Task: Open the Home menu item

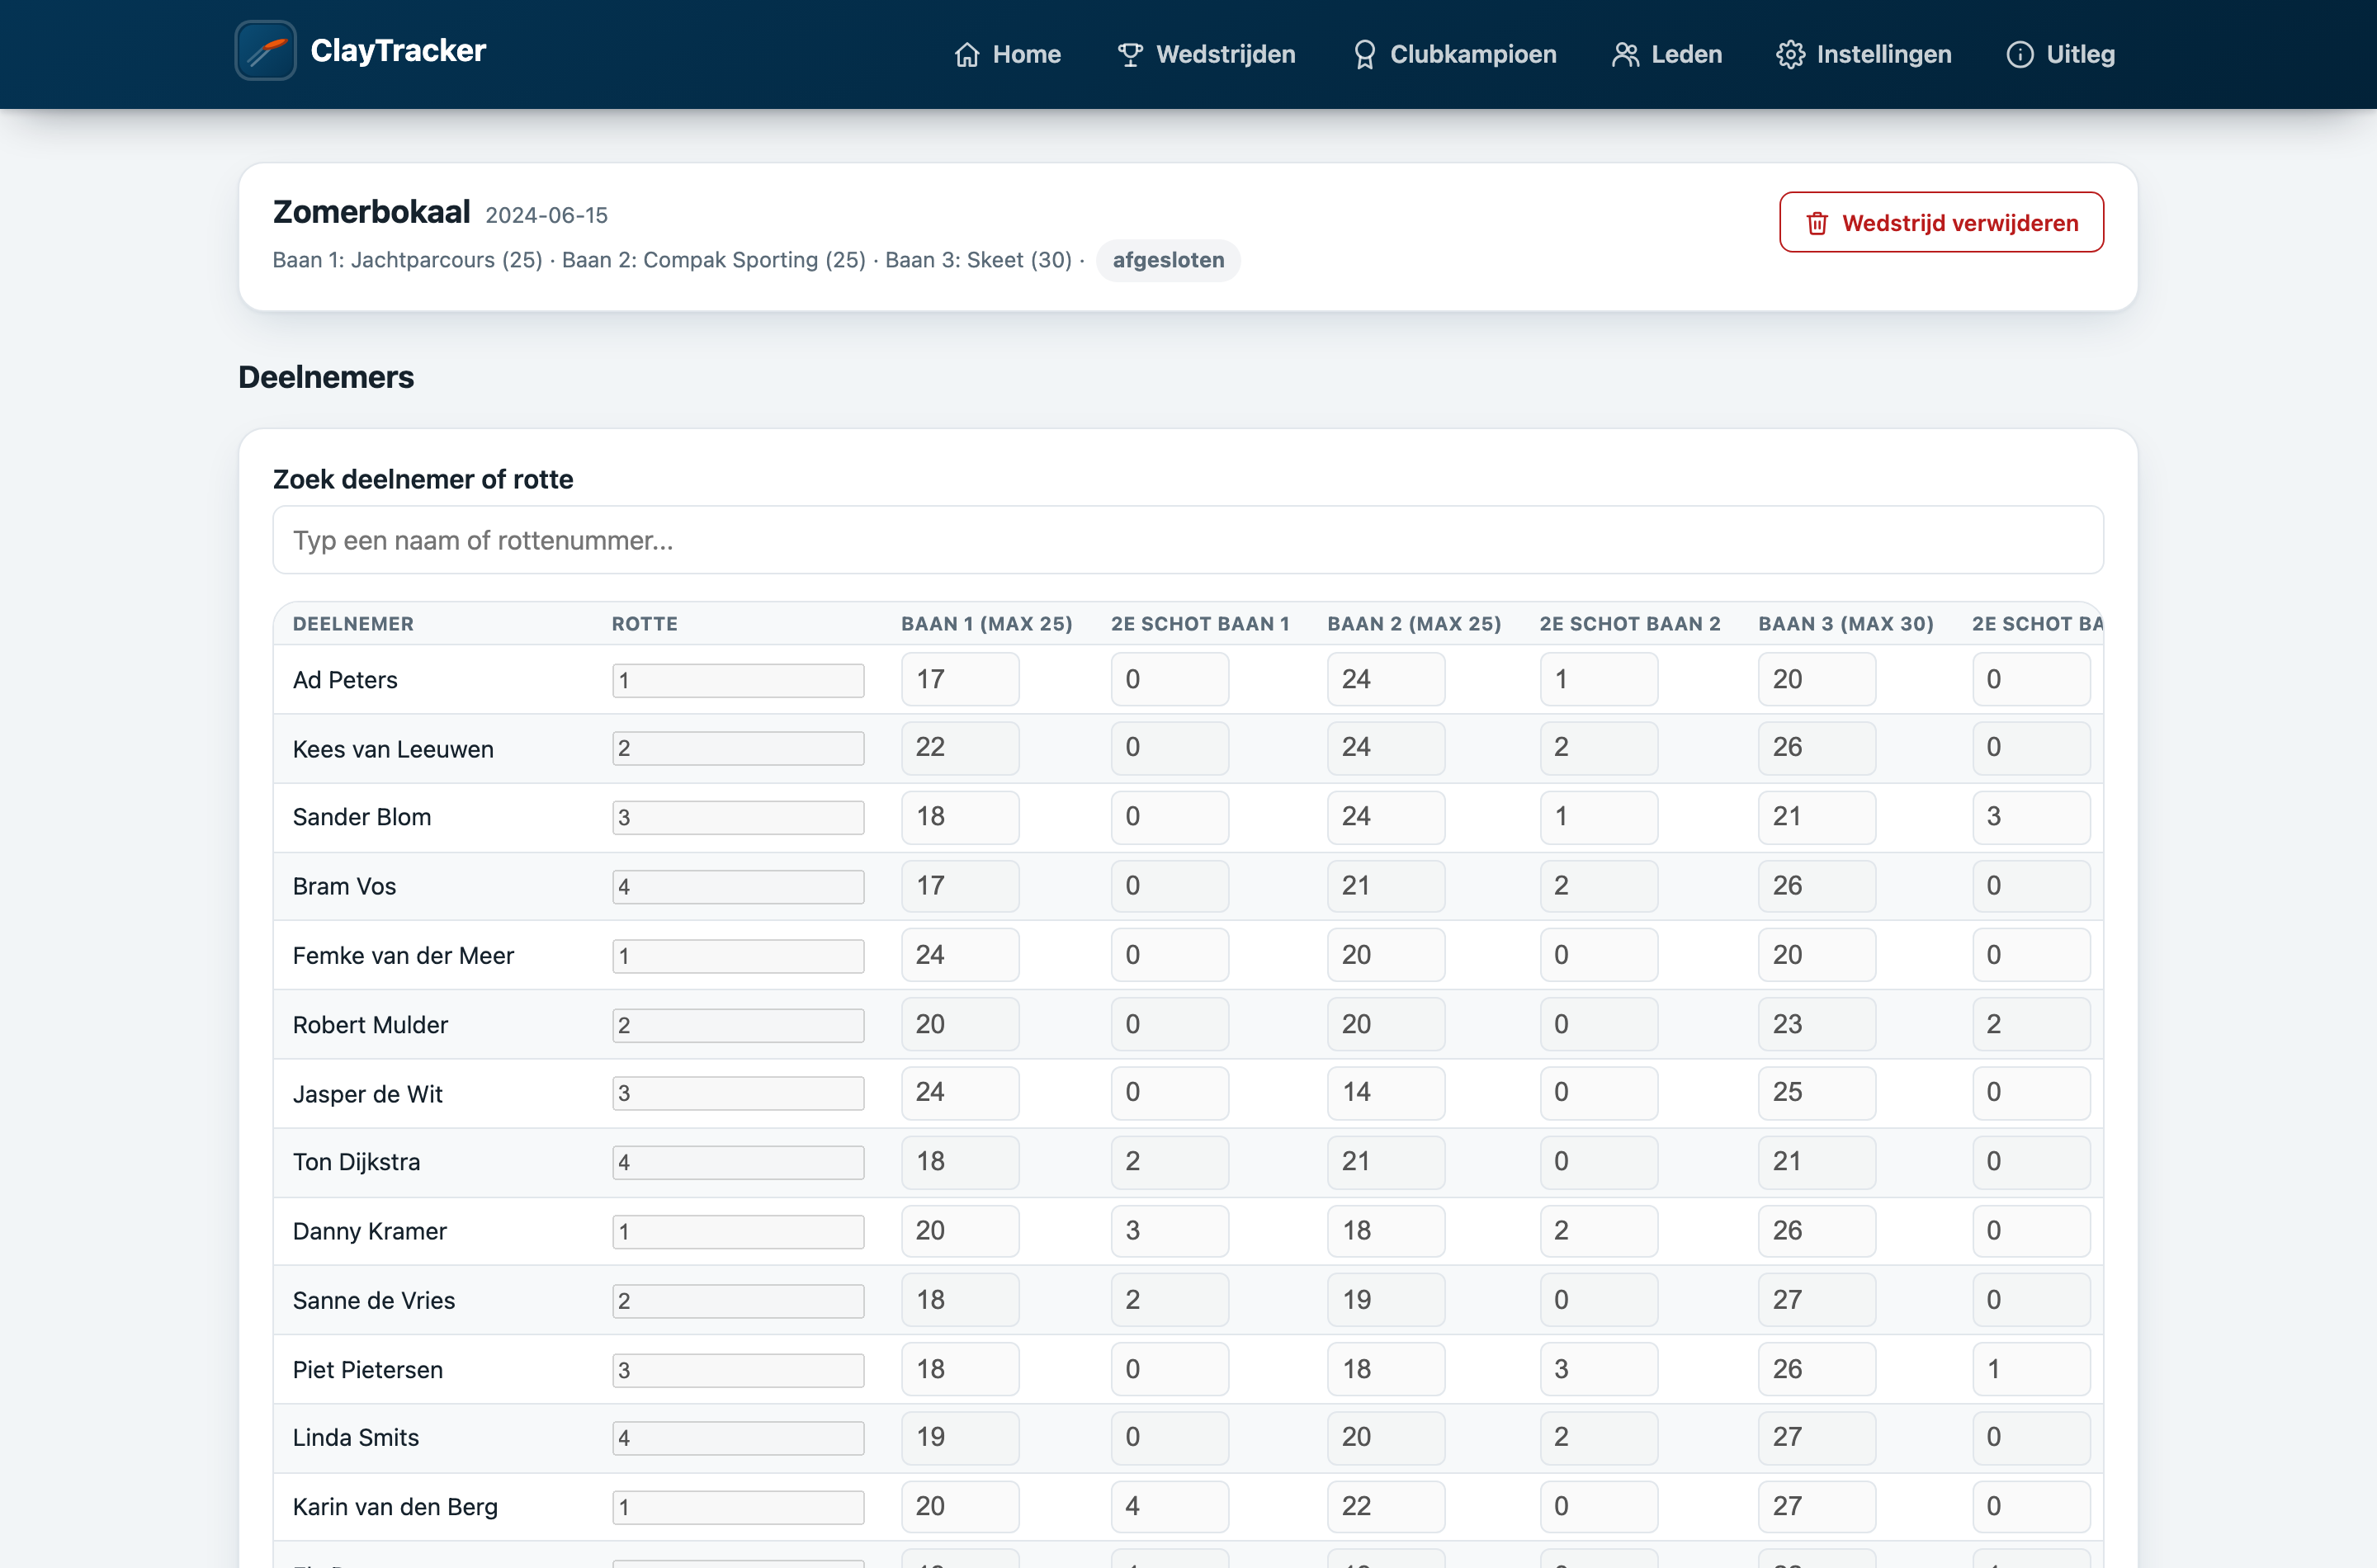Action: tap(1008, 55)
